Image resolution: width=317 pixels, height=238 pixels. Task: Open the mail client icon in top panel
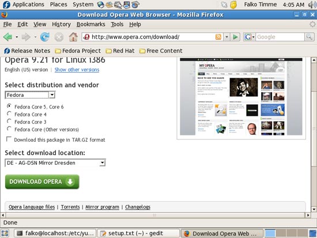[x=110, y=5]
